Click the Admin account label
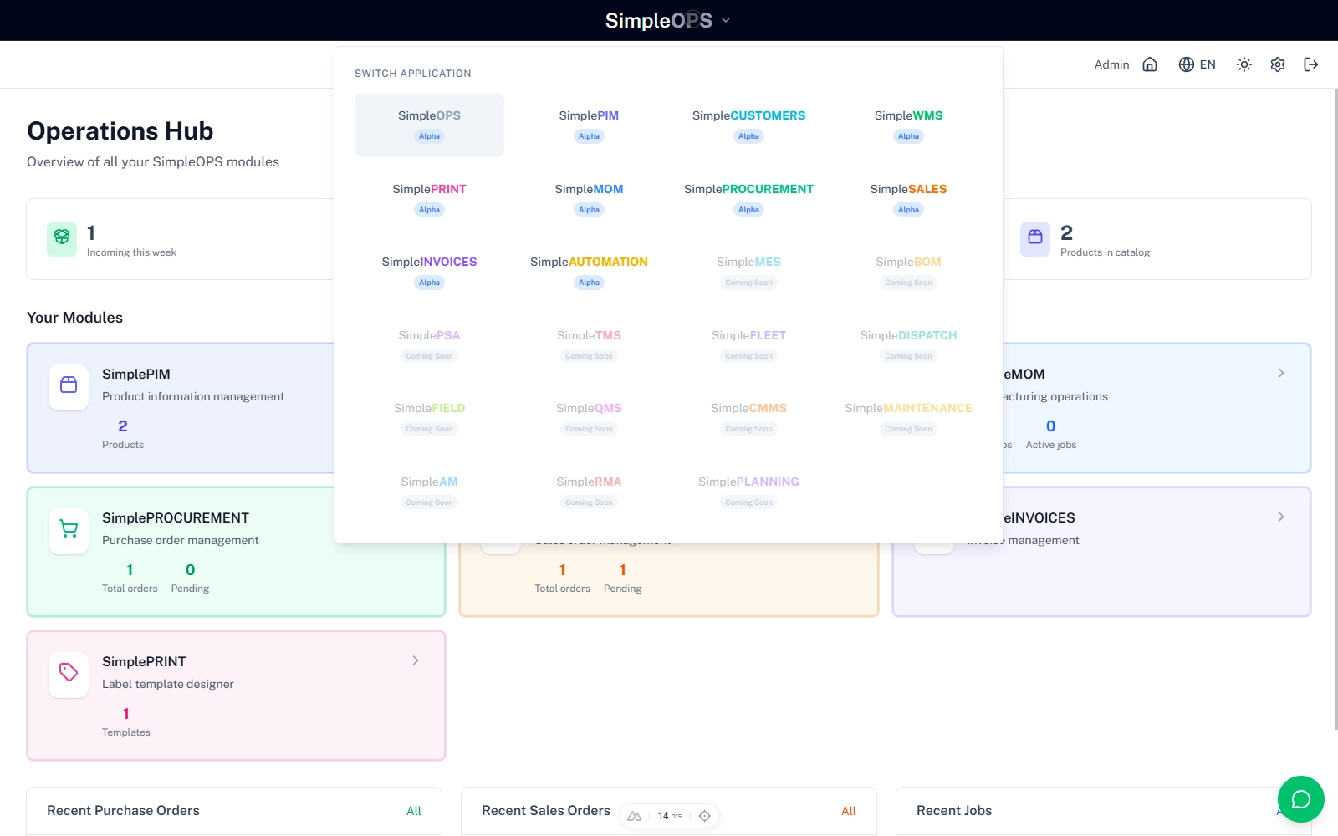The height and width of the screenshot is (836, 1338). [x=1111, y=64]
